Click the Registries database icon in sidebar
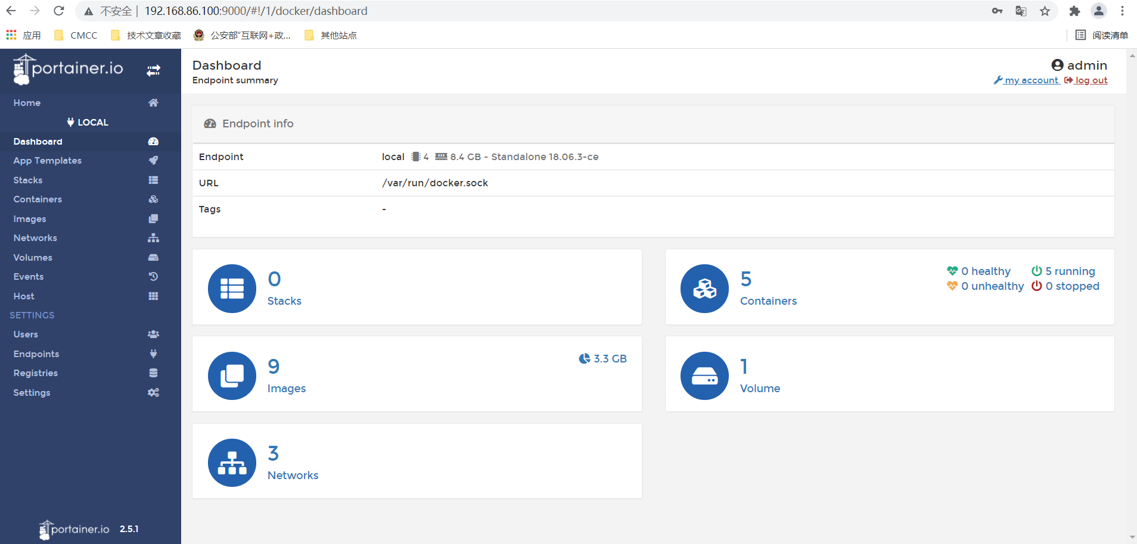Screen dimensions: 1137x544 (x=153, y=373)
